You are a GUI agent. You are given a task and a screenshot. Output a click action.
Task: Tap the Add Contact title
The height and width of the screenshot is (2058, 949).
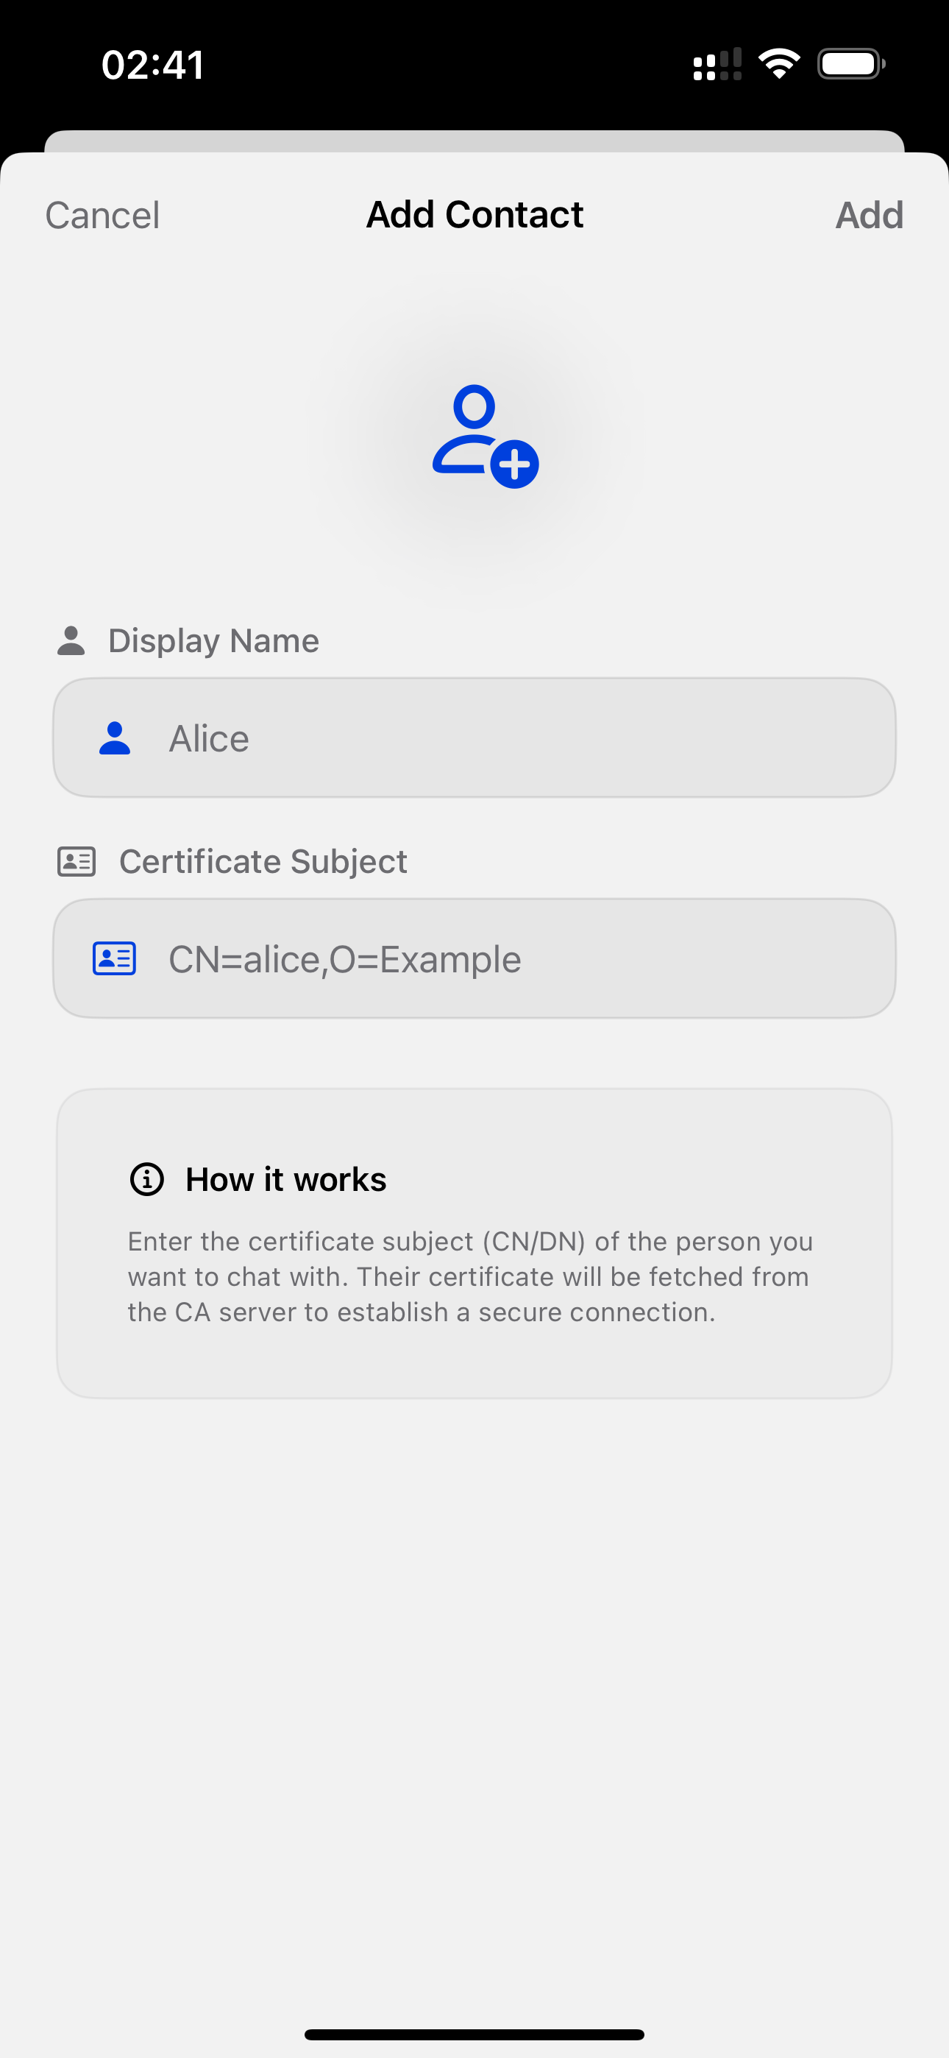pyautogui.click(x=474, y=215)
